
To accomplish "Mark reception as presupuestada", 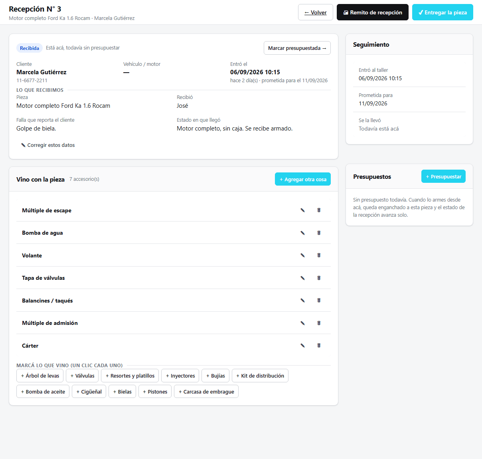I will coord(297,48).
